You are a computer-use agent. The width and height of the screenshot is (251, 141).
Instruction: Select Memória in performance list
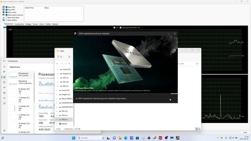coord(20,82)
